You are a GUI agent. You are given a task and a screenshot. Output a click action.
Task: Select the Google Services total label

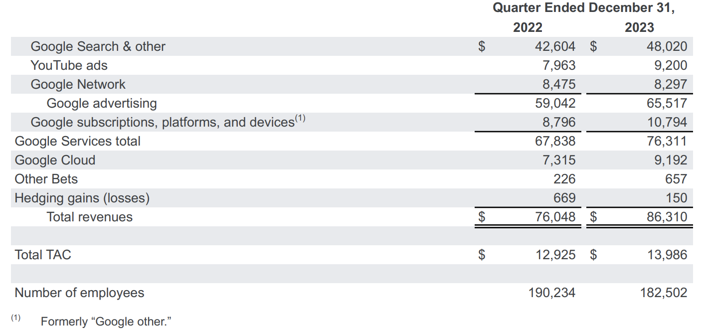click(78, 141)
